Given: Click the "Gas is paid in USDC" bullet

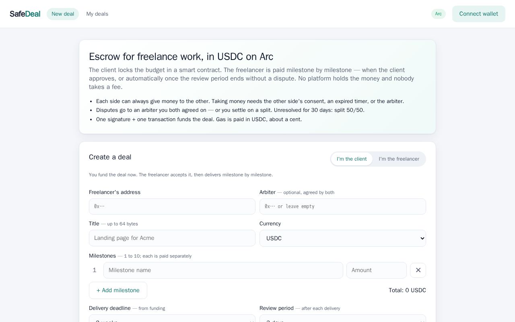Looking at the screenshot, I should [199, 120].
